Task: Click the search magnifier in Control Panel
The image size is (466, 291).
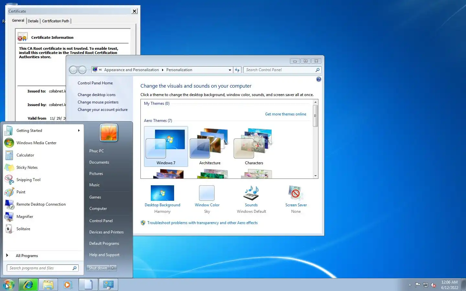Action: (317, 70)
